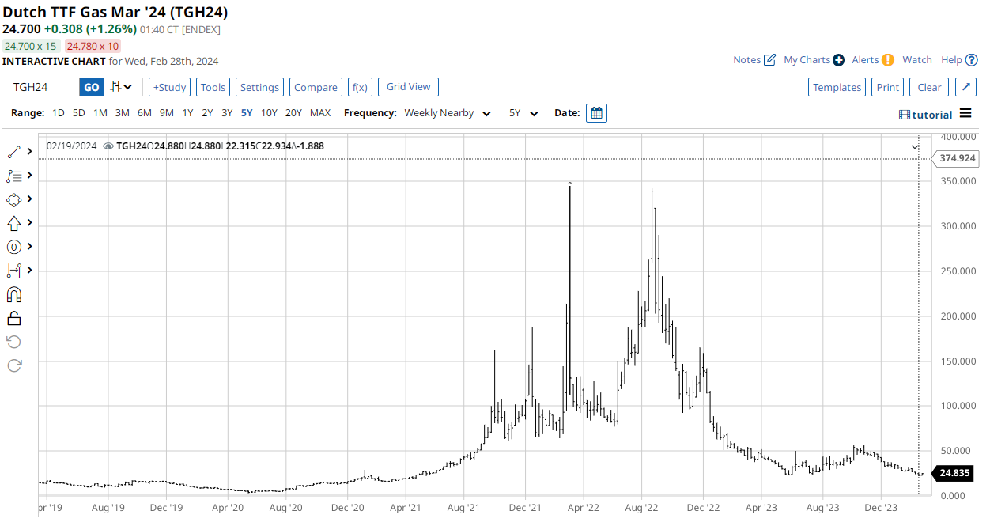990x526 pixels.
Task: Collapse the chart legend chevron
Action: [915, 146]
